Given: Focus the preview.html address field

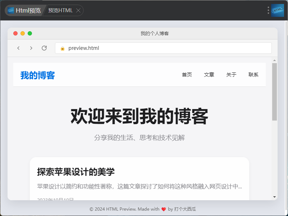Looking at the screenshot, I should [163, 48].
